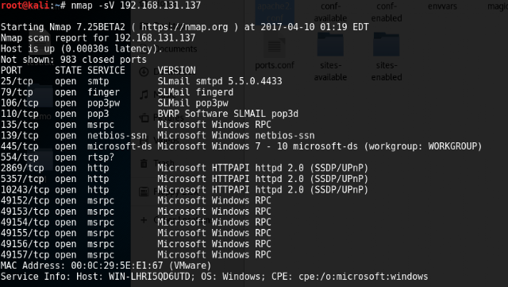Open the sites-enabled folder icon
The image size is (508, 287).
coord(387,45)
